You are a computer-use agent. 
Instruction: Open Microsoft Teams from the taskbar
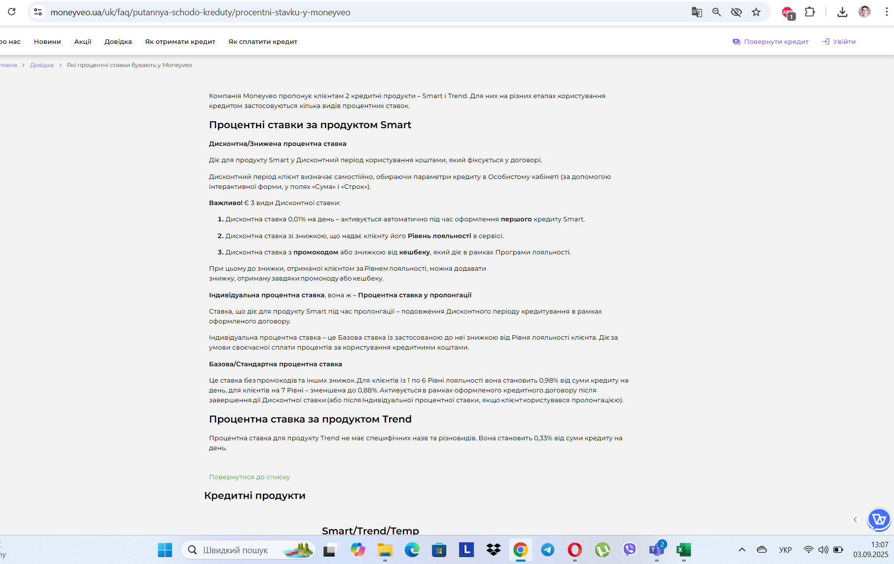point(656,550)
